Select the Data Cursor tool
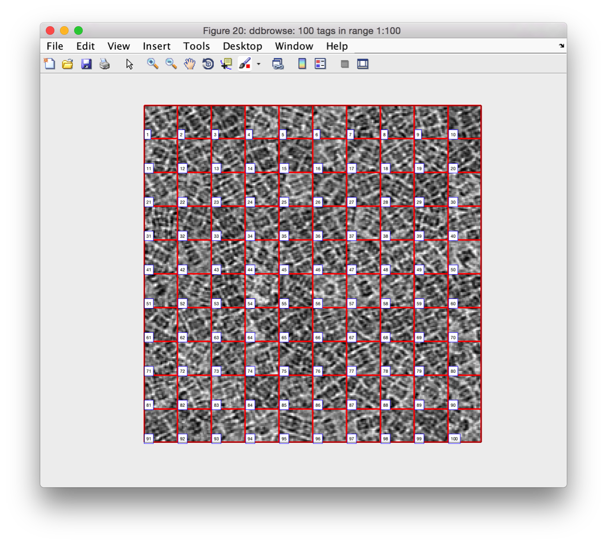Screen dimensions: 607x544 click(226, 64)
